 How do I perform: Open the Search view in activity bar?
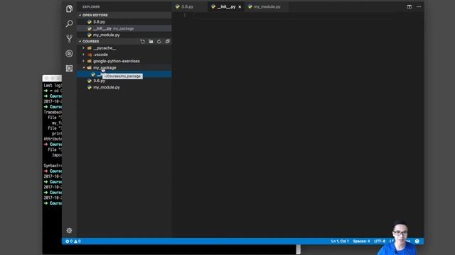69,23
